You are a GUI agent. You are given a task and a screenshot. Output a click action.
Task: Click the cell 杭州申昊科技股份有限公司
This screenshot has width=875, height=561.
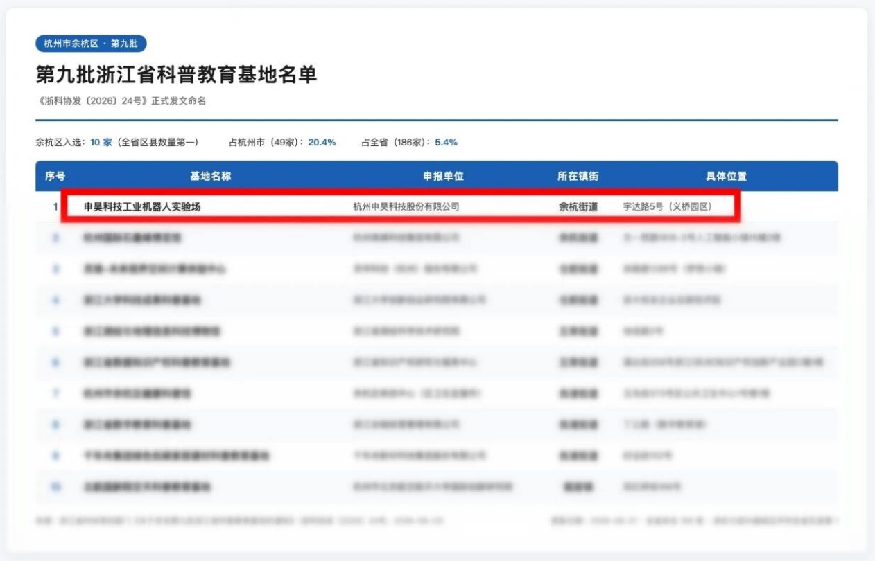click(406, 206)
